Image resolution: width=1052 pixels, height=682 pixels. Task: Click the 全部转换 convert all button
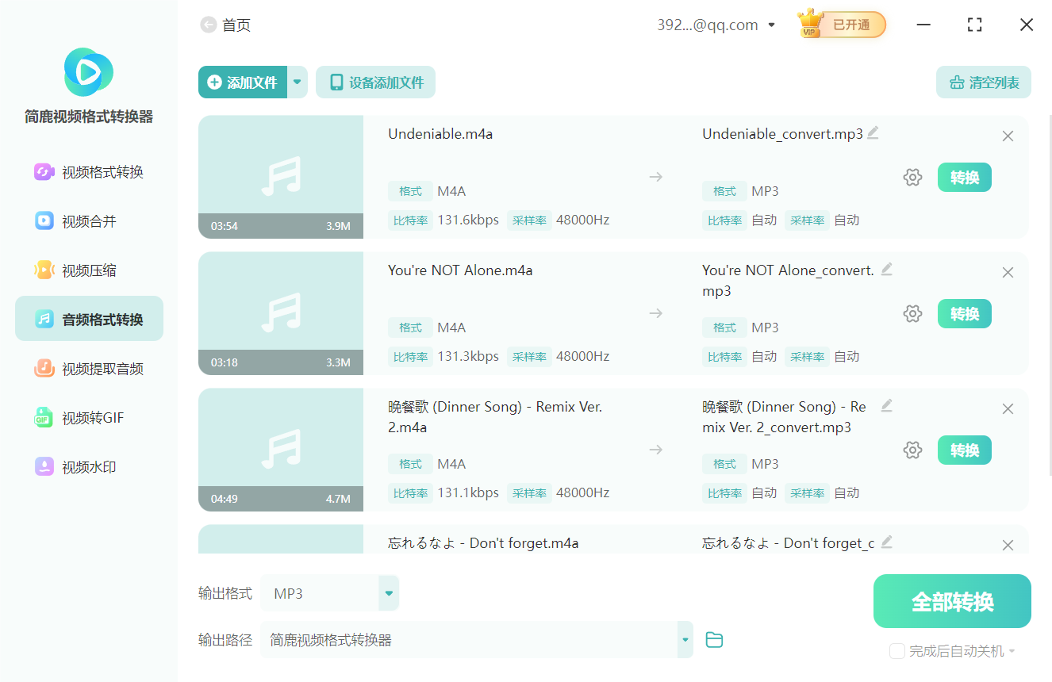pyautogui.click(x=951, y=601)
